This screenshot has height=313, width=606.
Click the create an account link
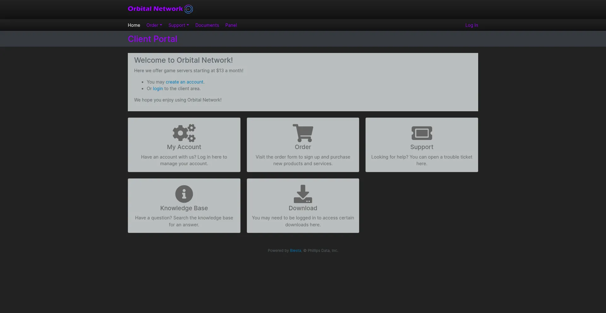[184, 82]
